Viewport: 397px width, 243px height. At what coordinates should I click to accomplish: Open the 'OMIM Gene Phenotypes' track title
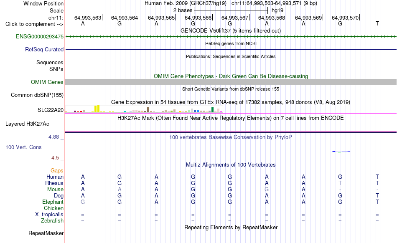pyautogui.click(x=231, y=76)
